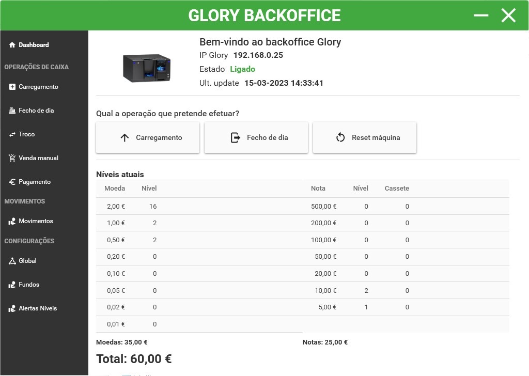Click the exit icon on Fecho de dia button

pyautogui.click(x=236, y=137)
